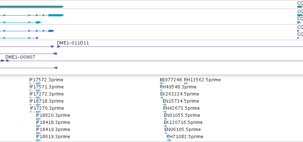Open the IP18718.3prime label
The image size is (303, 142).
(47, 101)
